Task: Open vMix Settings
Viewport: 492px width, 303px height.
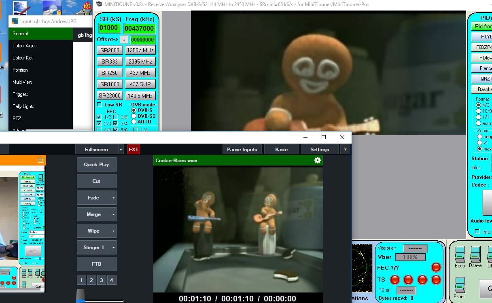Action: click(320, 150)
